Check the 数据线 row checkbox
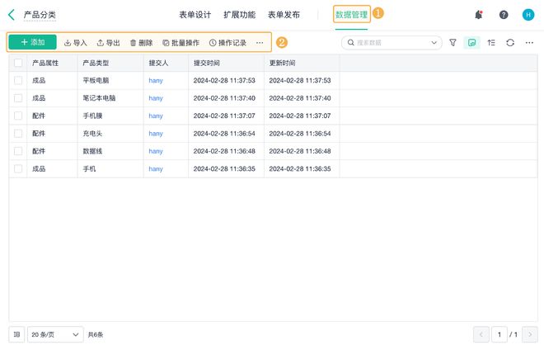Viewport: 544px width, 345px height. point(18,151)
